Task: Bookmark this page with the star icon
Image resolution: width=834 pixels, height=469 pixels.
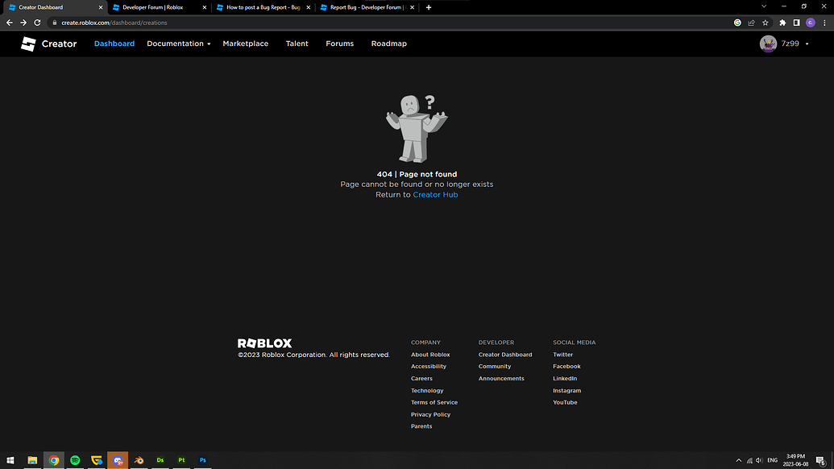Action: pyautogui.click(x=765, y=23)
